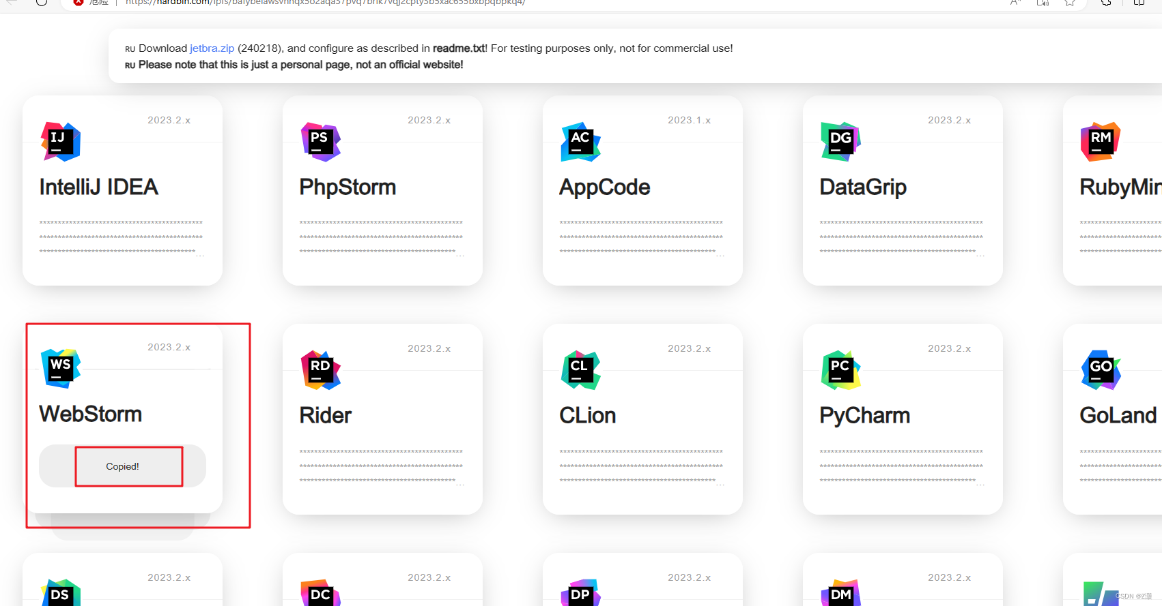Copy the masked license key under GoLand
Viewport: 1162px width, 606px height.
(1120, 467)
